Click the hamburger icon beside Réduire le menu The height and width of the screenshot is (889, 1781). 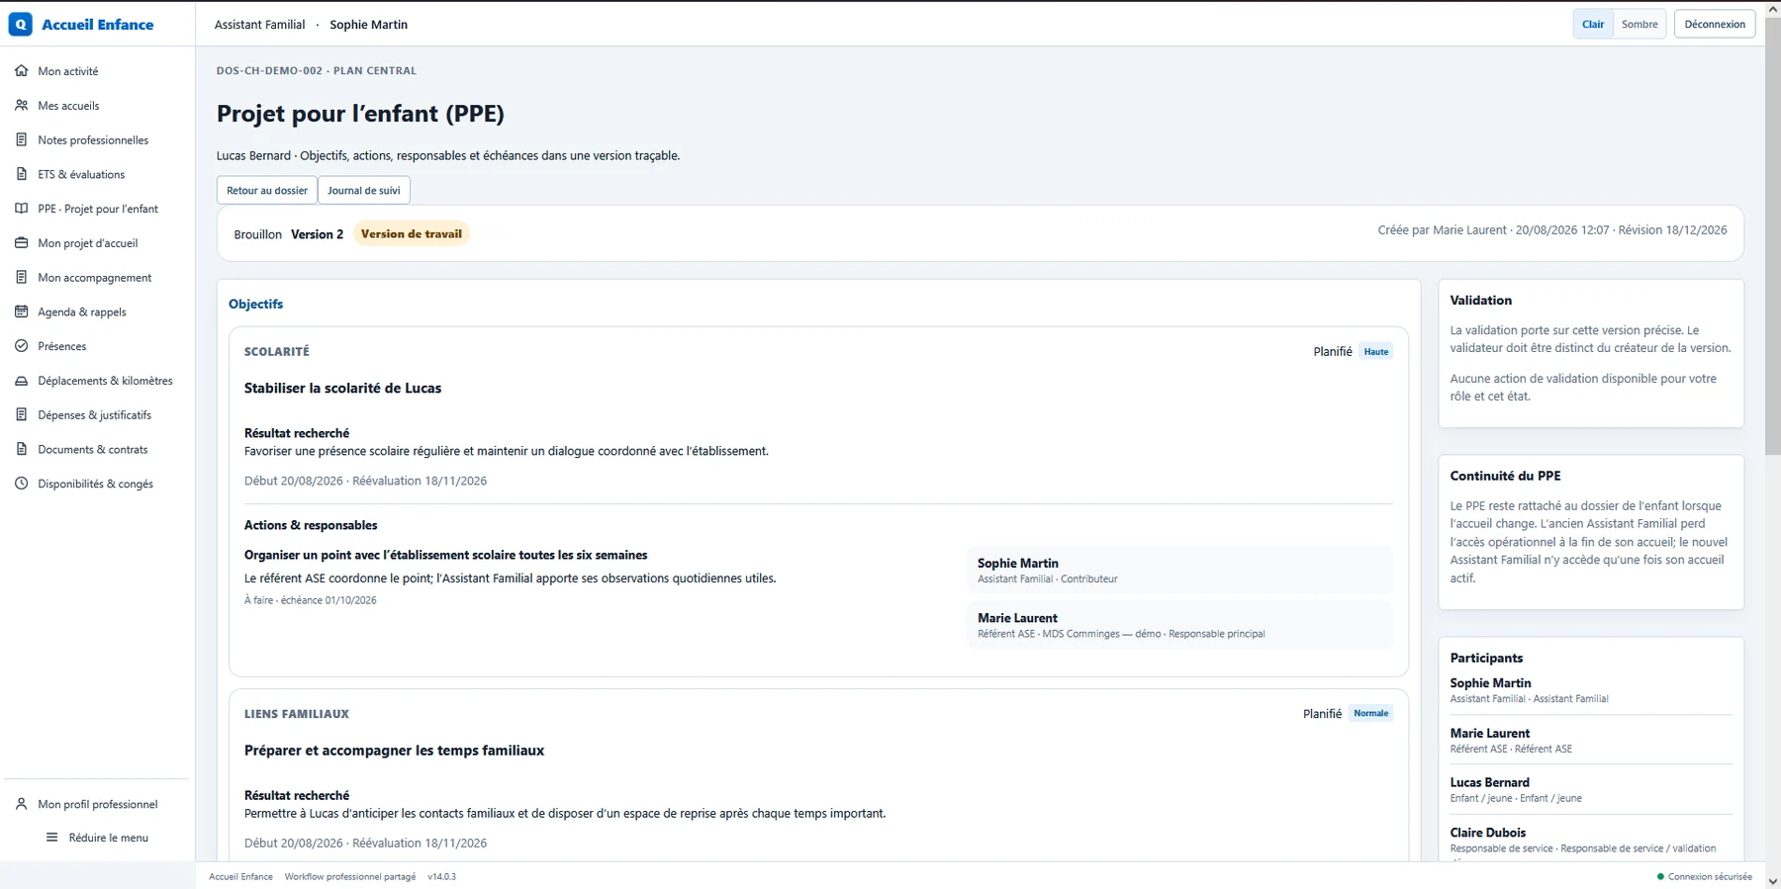[x=52, y=838]
